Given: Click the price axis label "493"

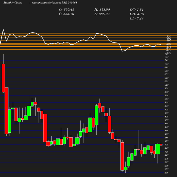Looking at the screenshot, I should coord(166,113).
